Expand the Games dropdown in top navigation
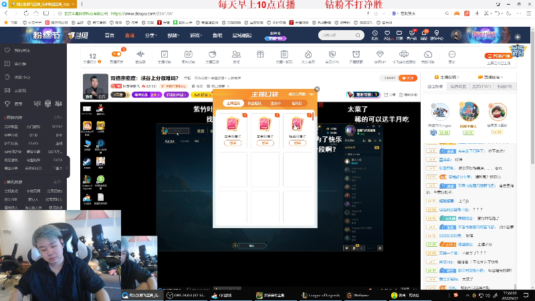The height and width of the screenshot is (301, 535). (x=196, y=35)
